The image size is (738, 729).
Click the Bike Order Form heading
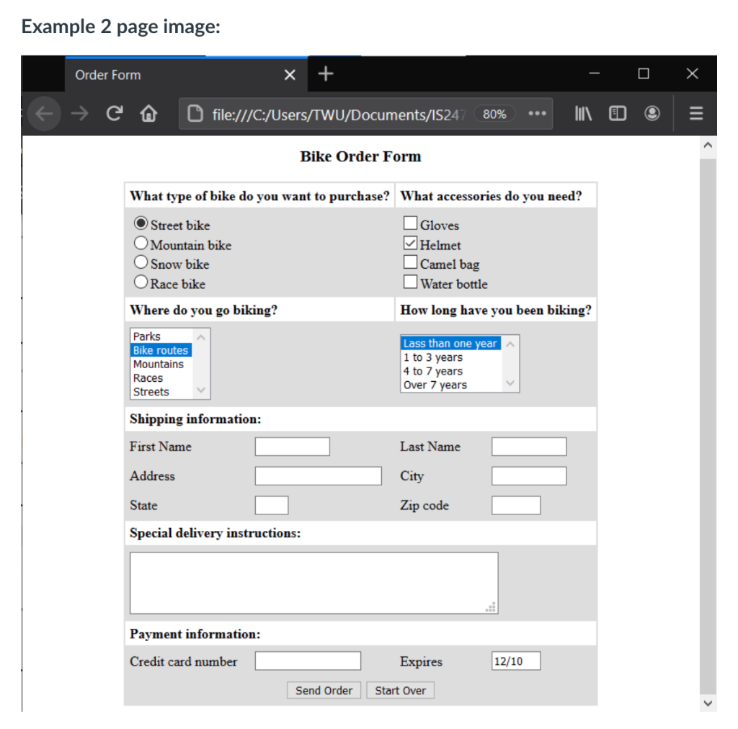pyautogui.click(x=360, y=156)
